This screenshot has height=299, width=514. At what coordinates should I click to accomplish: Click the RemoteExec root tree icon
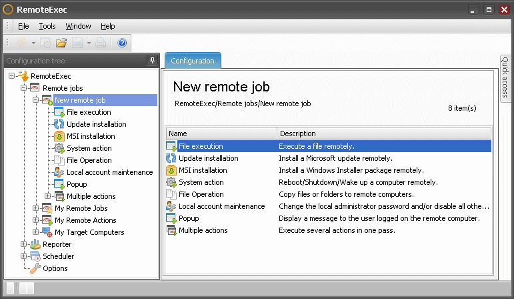click(23, 76)
